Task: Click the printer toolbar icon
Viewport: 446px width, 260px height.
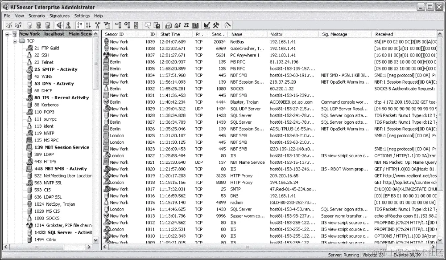Action: point(169,25)
